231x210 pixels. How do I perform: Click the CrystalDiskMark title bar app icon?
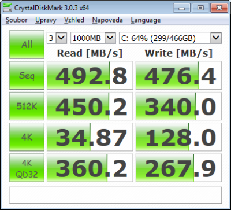click(x=7, y=8)
